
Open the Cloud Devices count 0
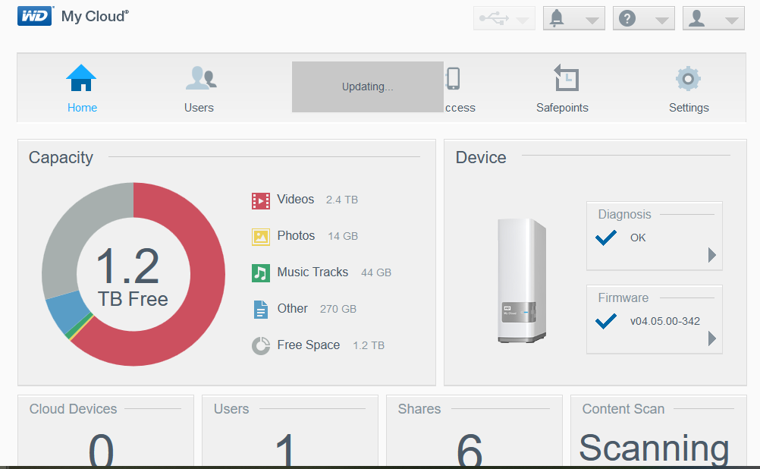pos(101,449)
